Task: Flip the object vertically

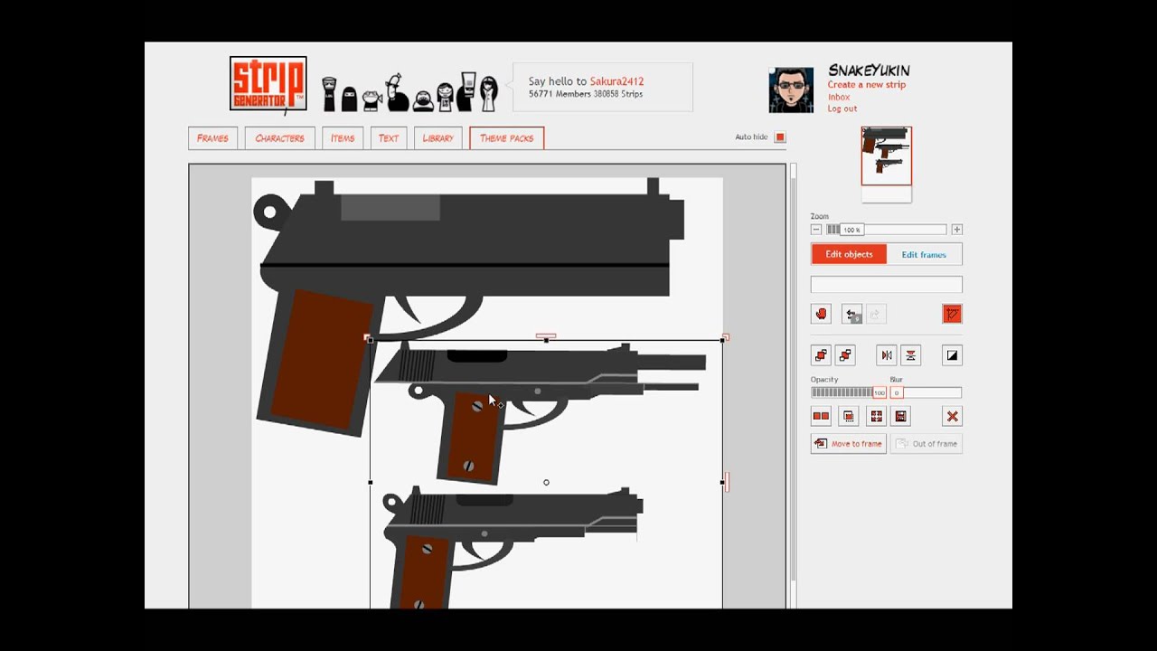Action: tap(910, 355)
